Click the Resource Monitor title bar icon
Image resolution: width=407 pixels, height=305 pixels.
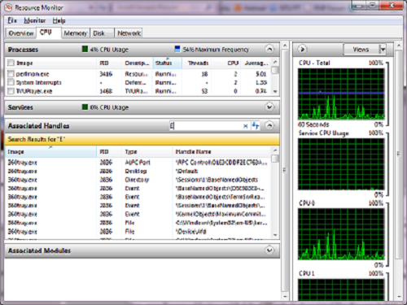(x=8, y=7)
